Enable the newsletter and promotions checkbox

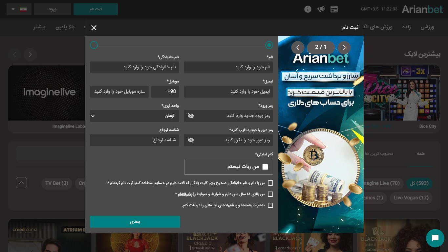coord(270,205)
